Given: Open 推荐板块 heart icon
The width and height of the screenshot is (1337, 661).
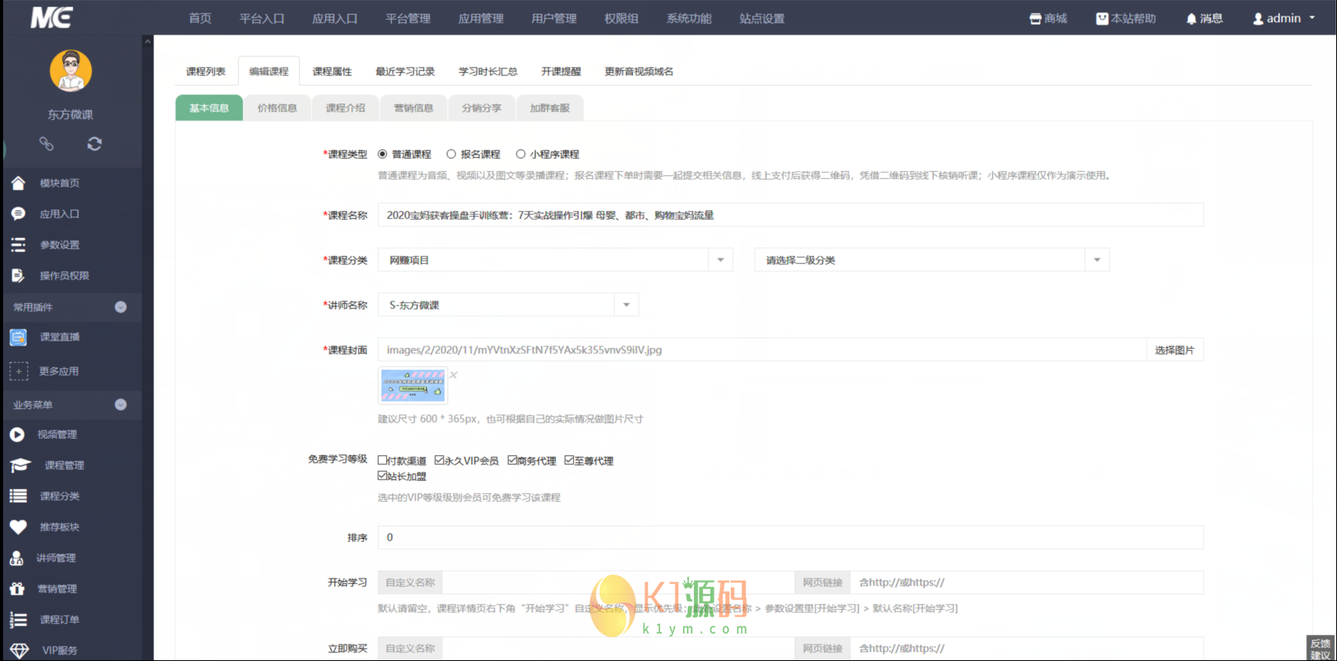Looking at the screenshot, I should 18,527.
